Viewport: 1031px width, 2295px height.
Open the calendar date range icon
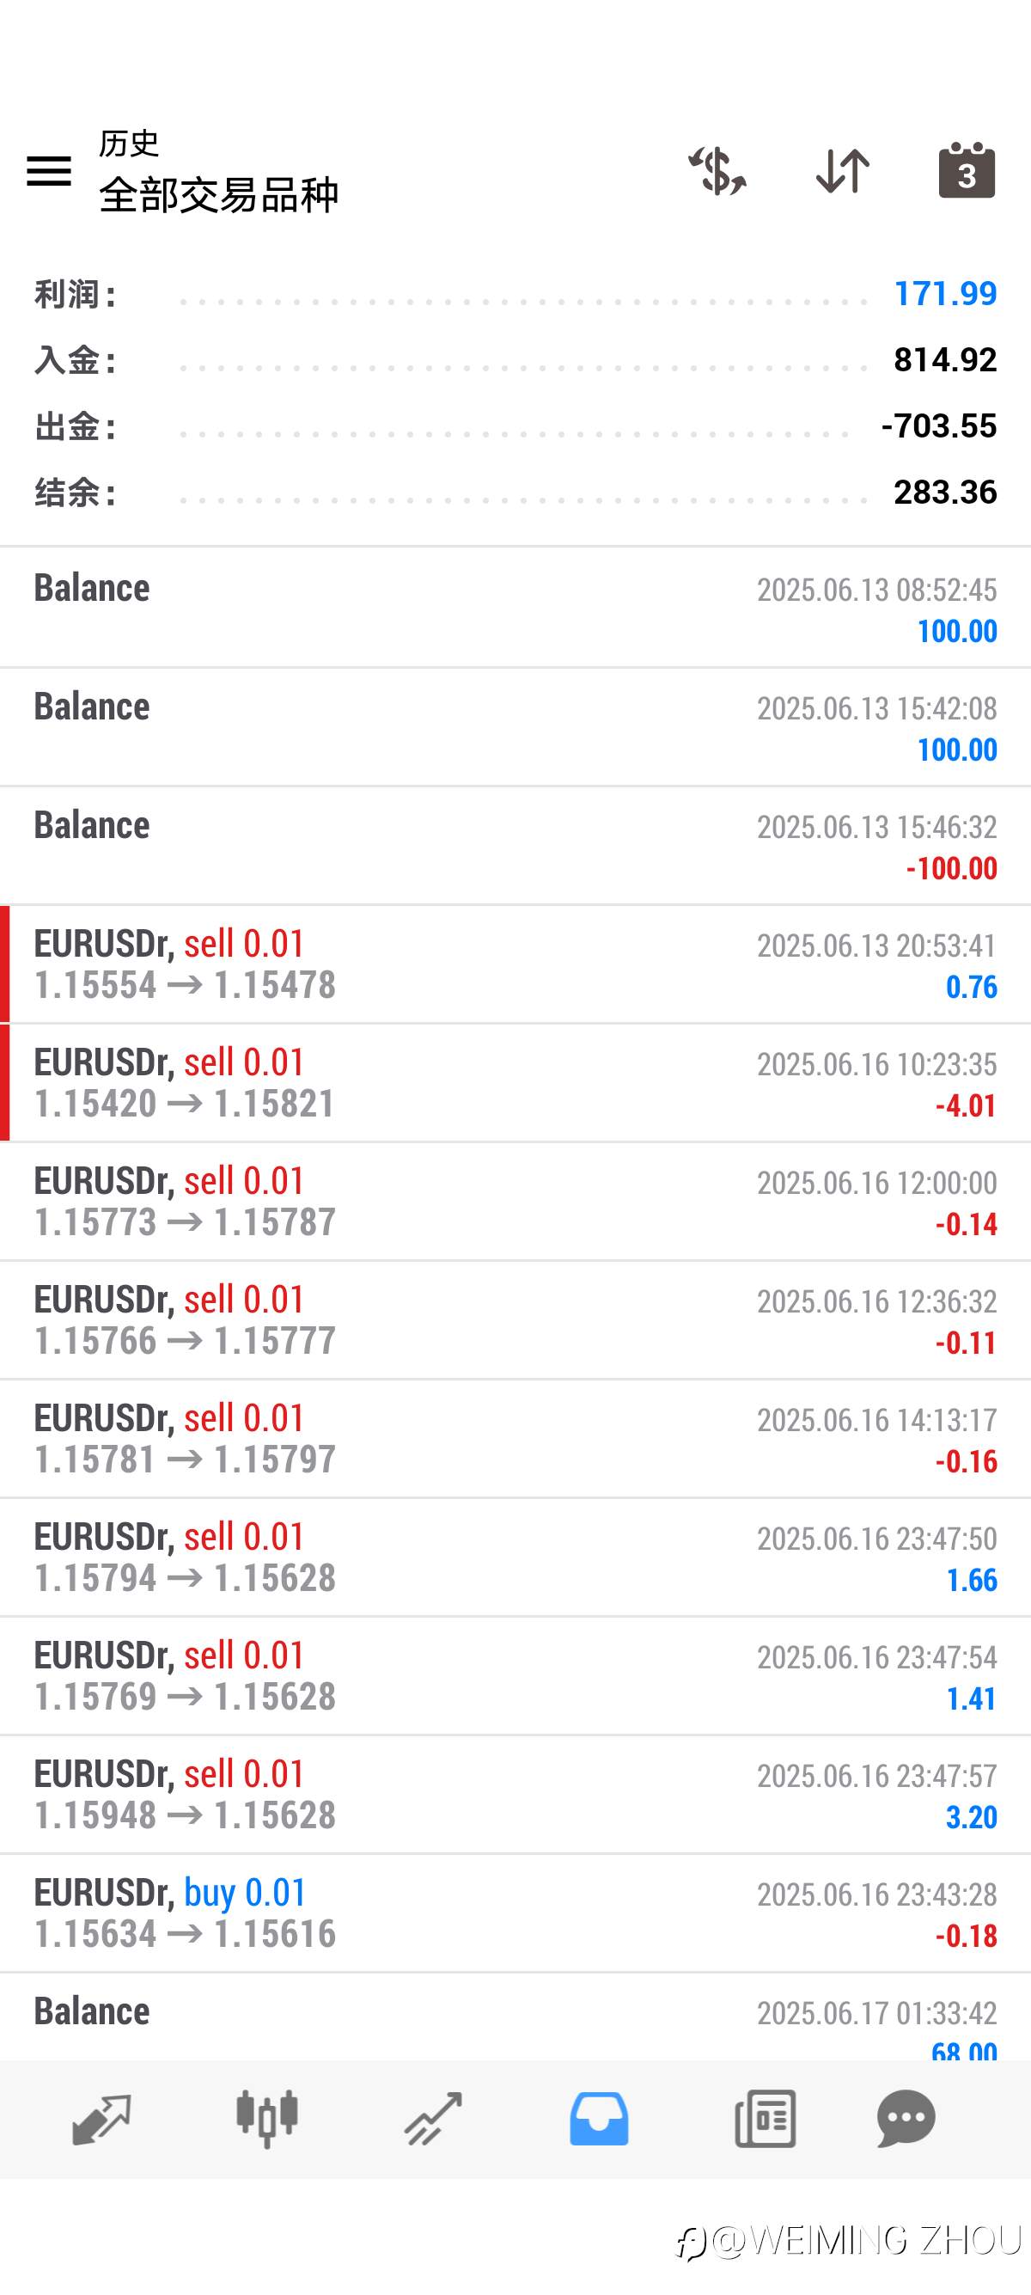tap(967, 169)
